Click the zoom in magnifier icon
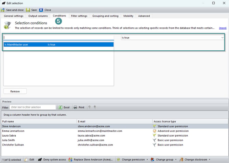229x163 pixels. pyautogui.click(x=90, y=107)
